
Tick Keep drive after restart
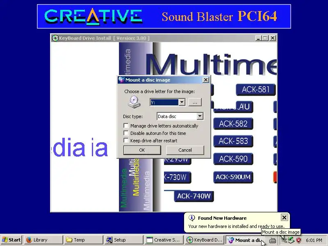coord(126,140)
